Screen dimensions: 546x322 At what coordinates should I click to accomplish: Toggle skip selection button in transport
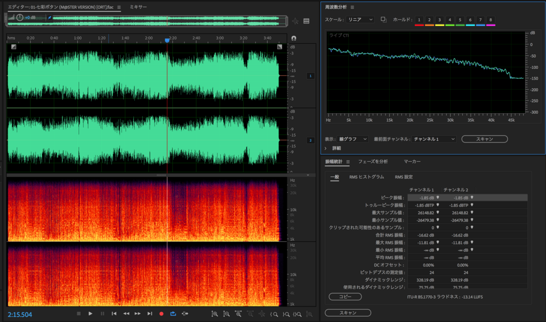pos(185,313)
